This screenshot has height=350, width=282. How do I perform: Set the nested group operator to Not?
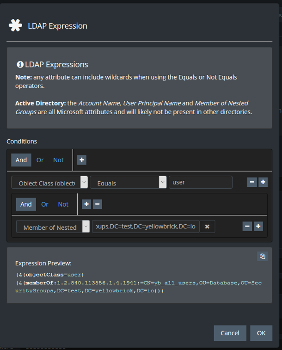tap(63, 204)
